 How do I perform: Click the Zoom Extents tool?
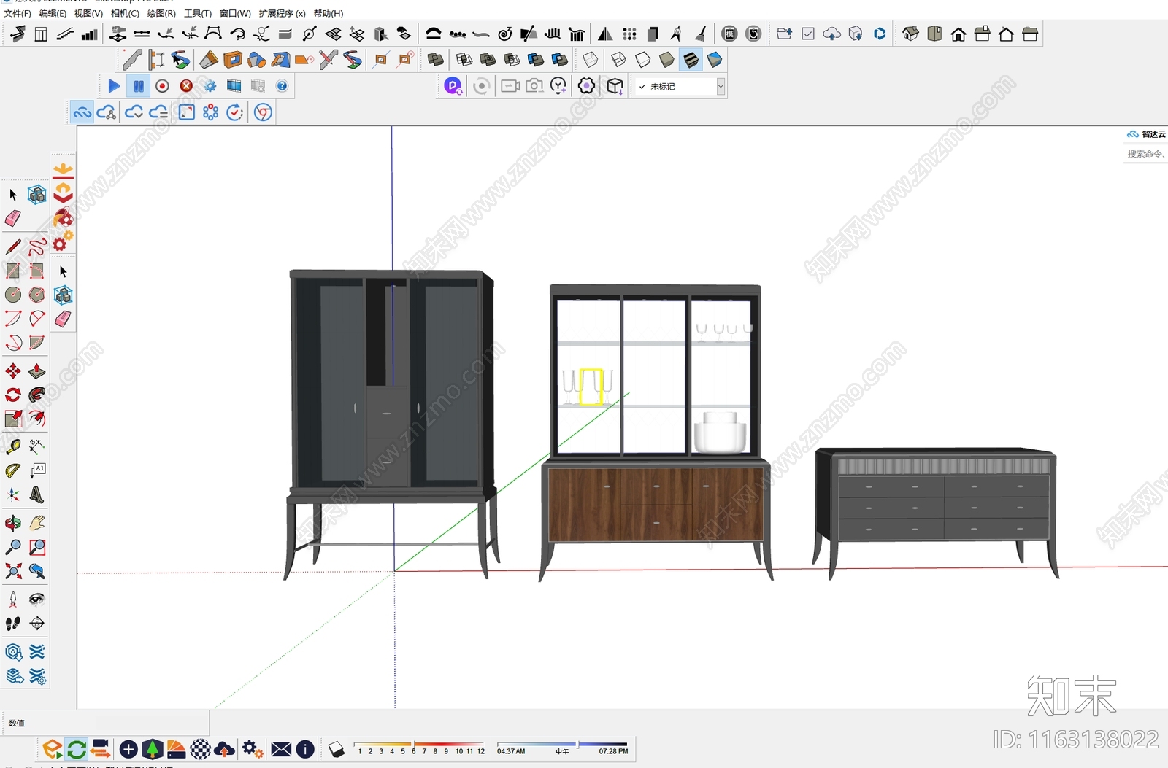(x=12, y=571)
